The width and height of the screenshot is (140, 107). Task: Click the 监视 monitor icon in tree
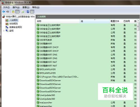point(7,31)
